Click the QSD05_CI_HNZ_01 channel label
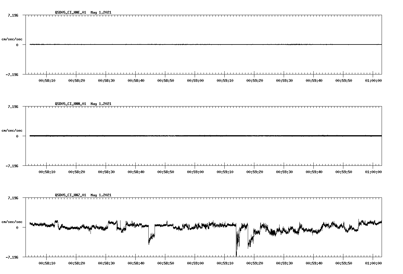This screenshot has width=403, height=274. click(x=70, y=195)
